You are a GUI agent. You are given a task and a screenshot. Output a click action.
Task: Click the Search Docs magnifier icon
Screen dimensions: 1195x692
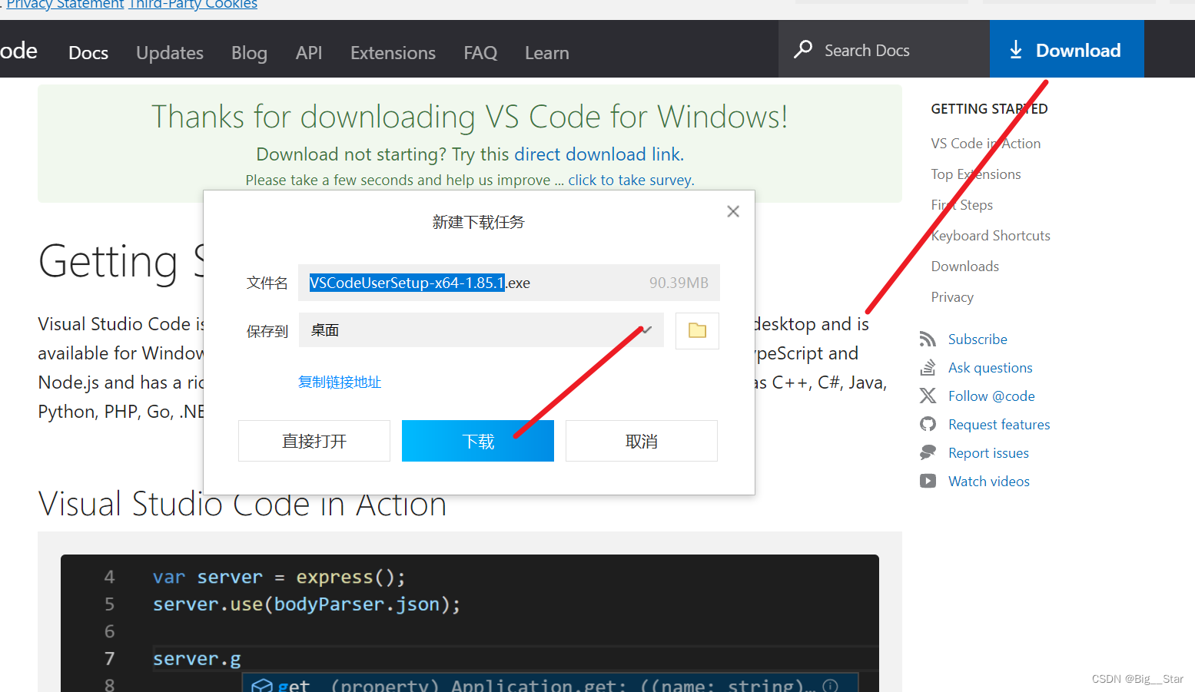803,50
